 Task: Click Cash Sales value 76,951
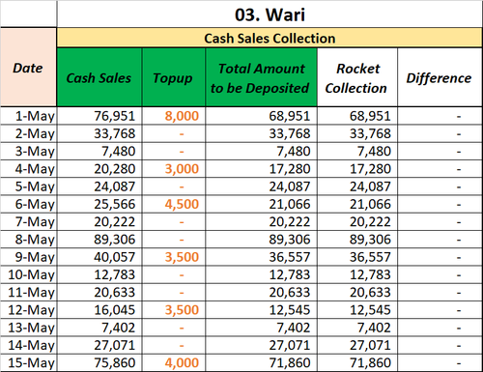click(x=99, y=116)
